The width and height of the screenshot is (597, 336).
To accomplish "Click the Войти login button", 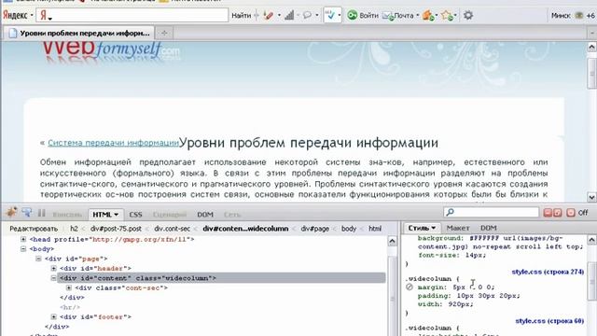I will [x=368, y=16].
